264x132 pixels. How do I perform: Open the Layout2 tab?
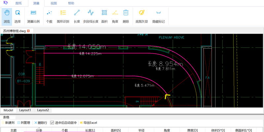43,110
